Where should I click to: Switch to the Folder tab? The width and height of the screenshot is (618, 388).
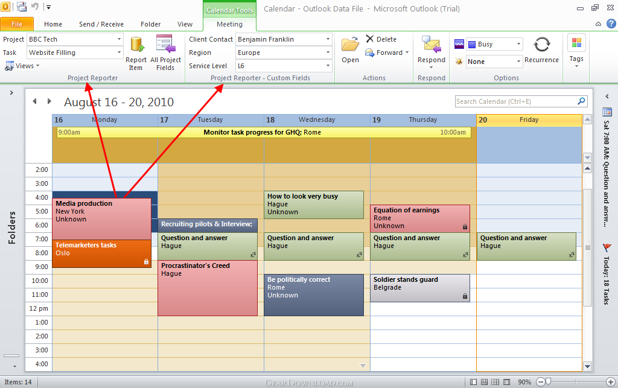150,24
